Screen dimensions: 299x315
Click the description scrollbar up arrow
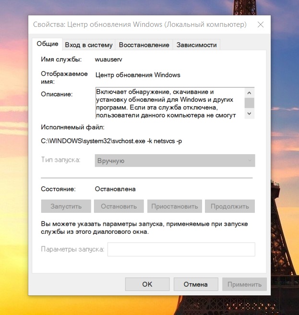(249, 93)
